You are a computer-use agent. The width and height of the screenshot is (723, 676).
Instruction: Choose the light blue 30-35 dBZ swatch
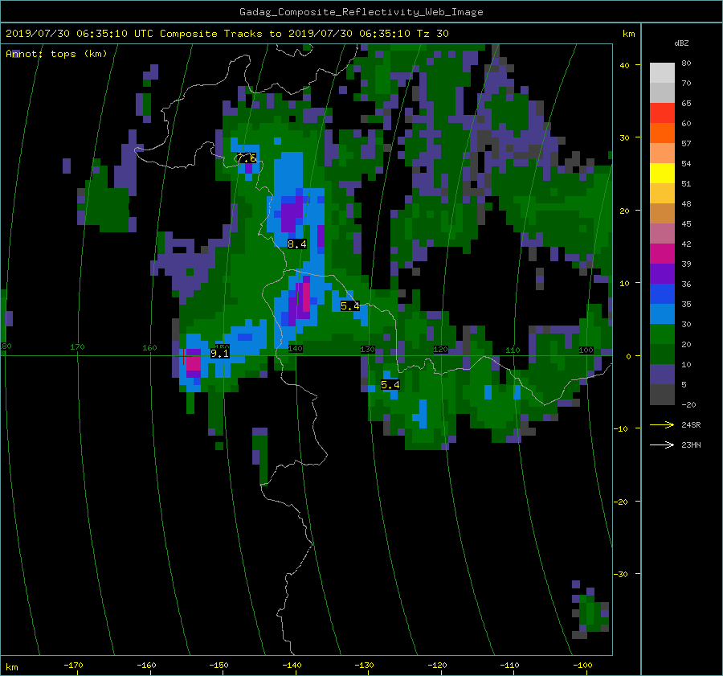pos(662,313)
